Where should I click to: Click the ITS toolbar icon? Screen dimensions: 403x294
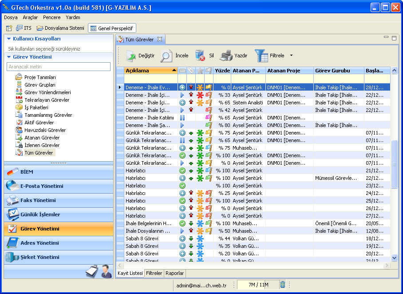[x=19, y=28]
